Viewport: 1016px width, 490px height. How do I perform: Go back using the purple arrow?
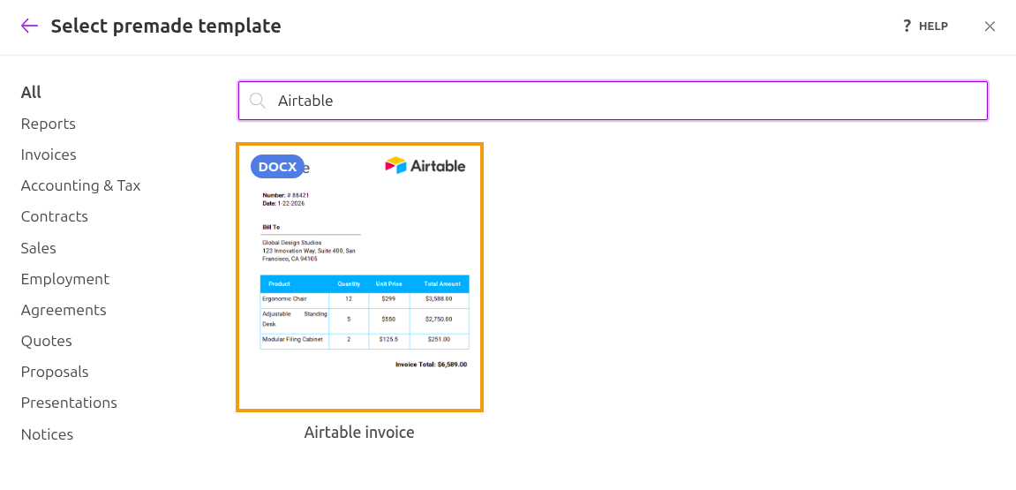tap(30, 26)
